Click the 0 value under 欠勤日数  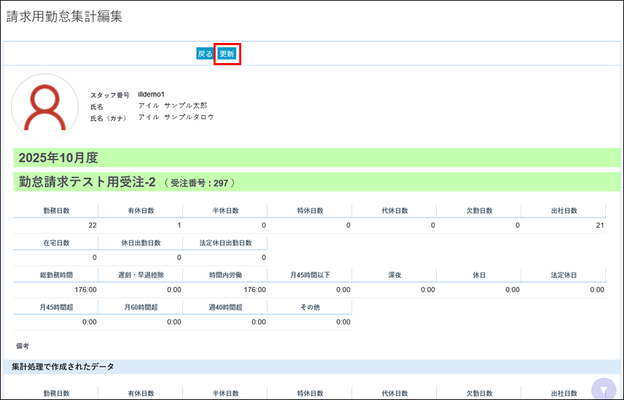[x=517, y=225]
